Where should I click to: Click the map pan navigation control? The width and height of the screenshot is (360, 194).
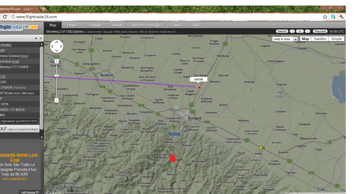point(57,46)
